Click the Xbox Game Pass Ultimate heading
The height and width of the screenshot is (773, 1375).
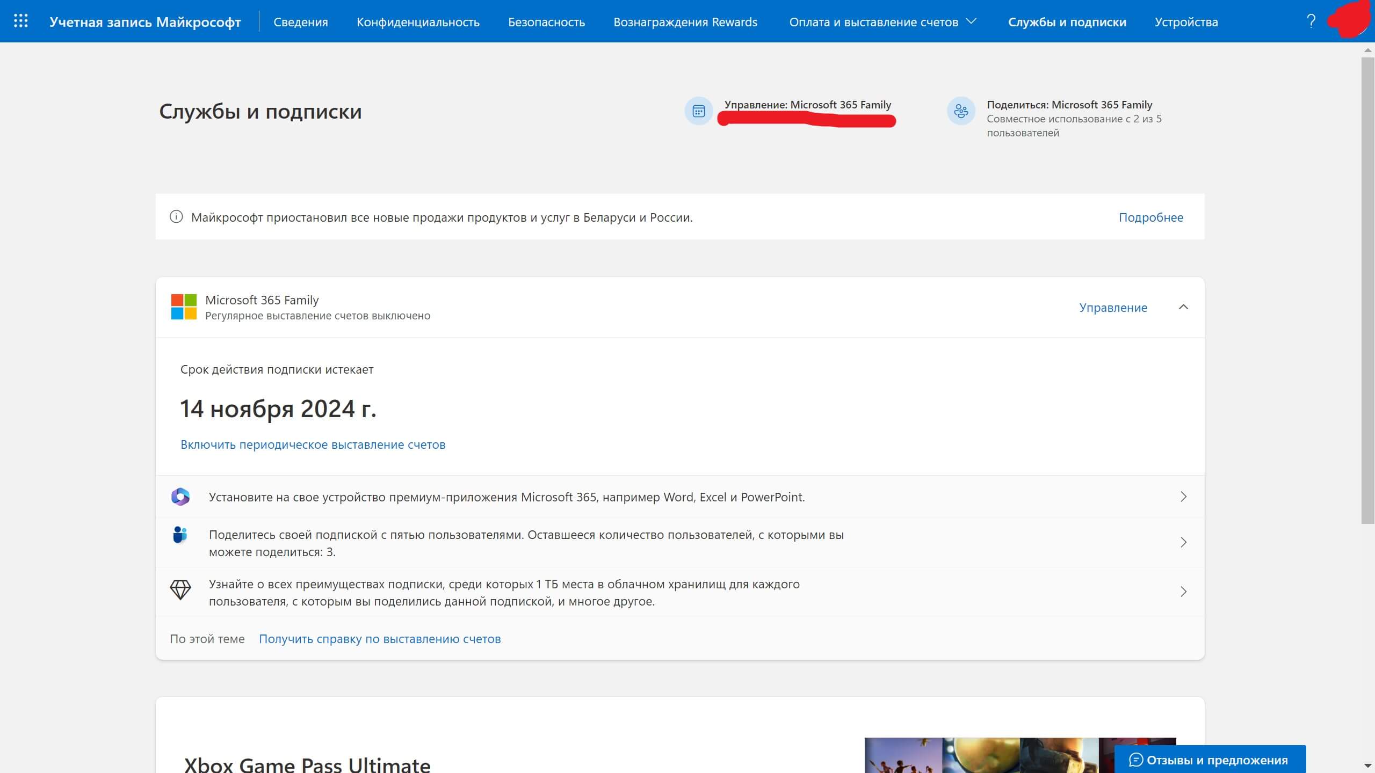tap(307, 764)
